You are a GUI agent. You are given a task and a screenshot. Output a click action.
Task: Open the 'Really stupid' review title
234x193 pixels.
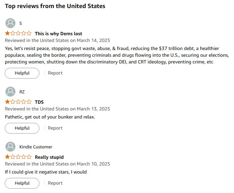49,157
